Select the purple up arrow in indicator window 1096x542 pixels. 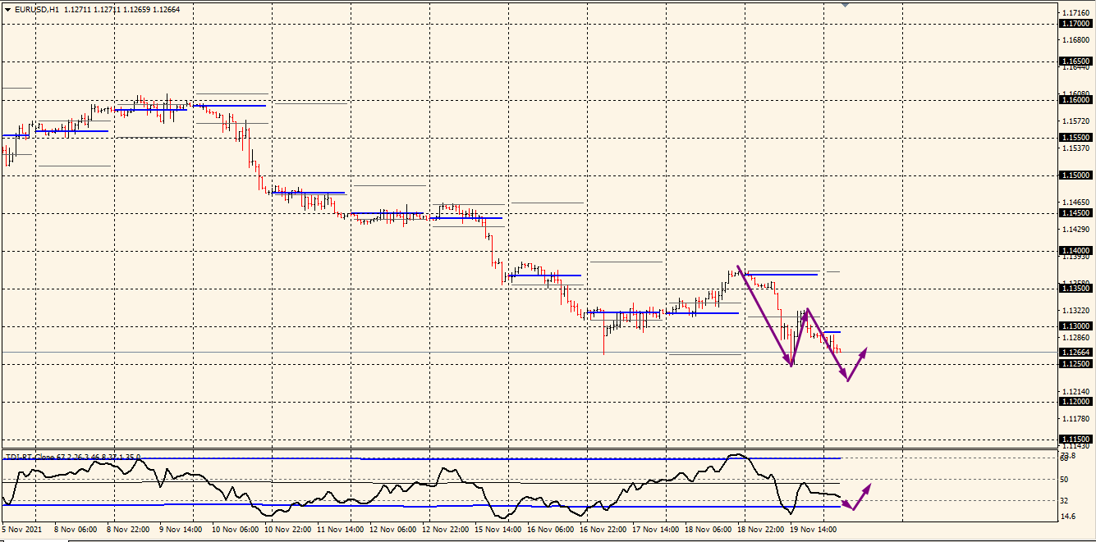[x=862, y=494]
